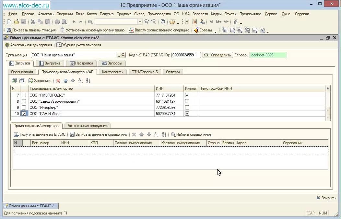Click the New document icon
341x219 pixels.
click(x=9, y=22)
